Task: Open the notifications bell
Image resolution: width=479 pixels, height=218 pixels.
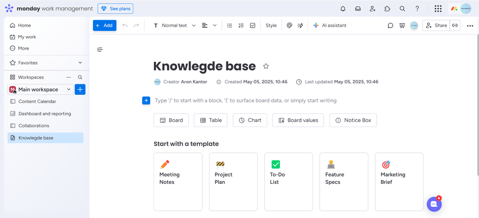Action: (343, 8)
